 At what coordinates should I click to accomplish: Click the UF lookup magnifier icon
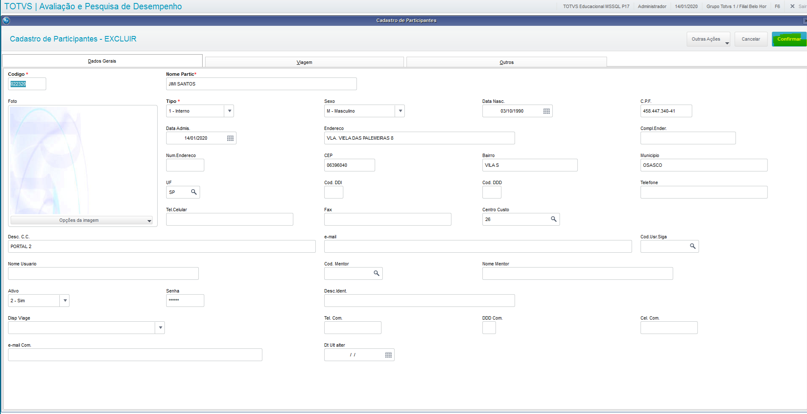(194, 192)
